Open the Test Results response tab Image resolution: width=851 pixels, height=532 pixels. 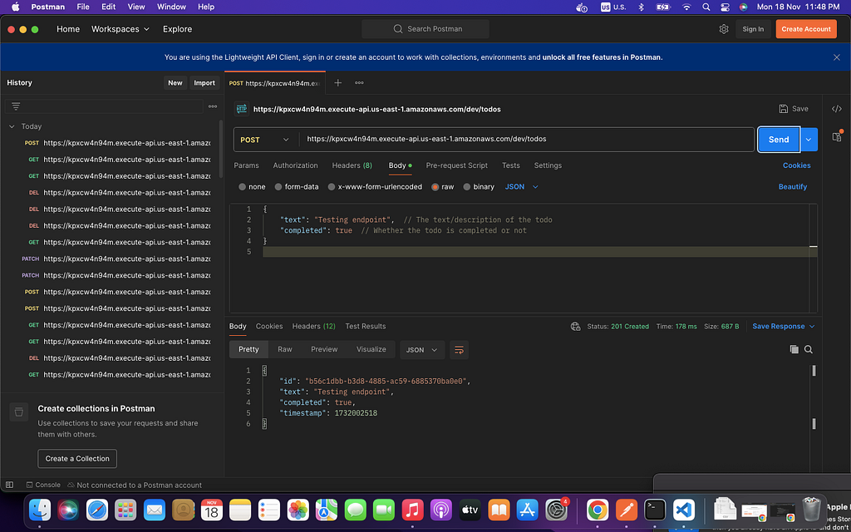pyautogui.click(x=366, y=326)
